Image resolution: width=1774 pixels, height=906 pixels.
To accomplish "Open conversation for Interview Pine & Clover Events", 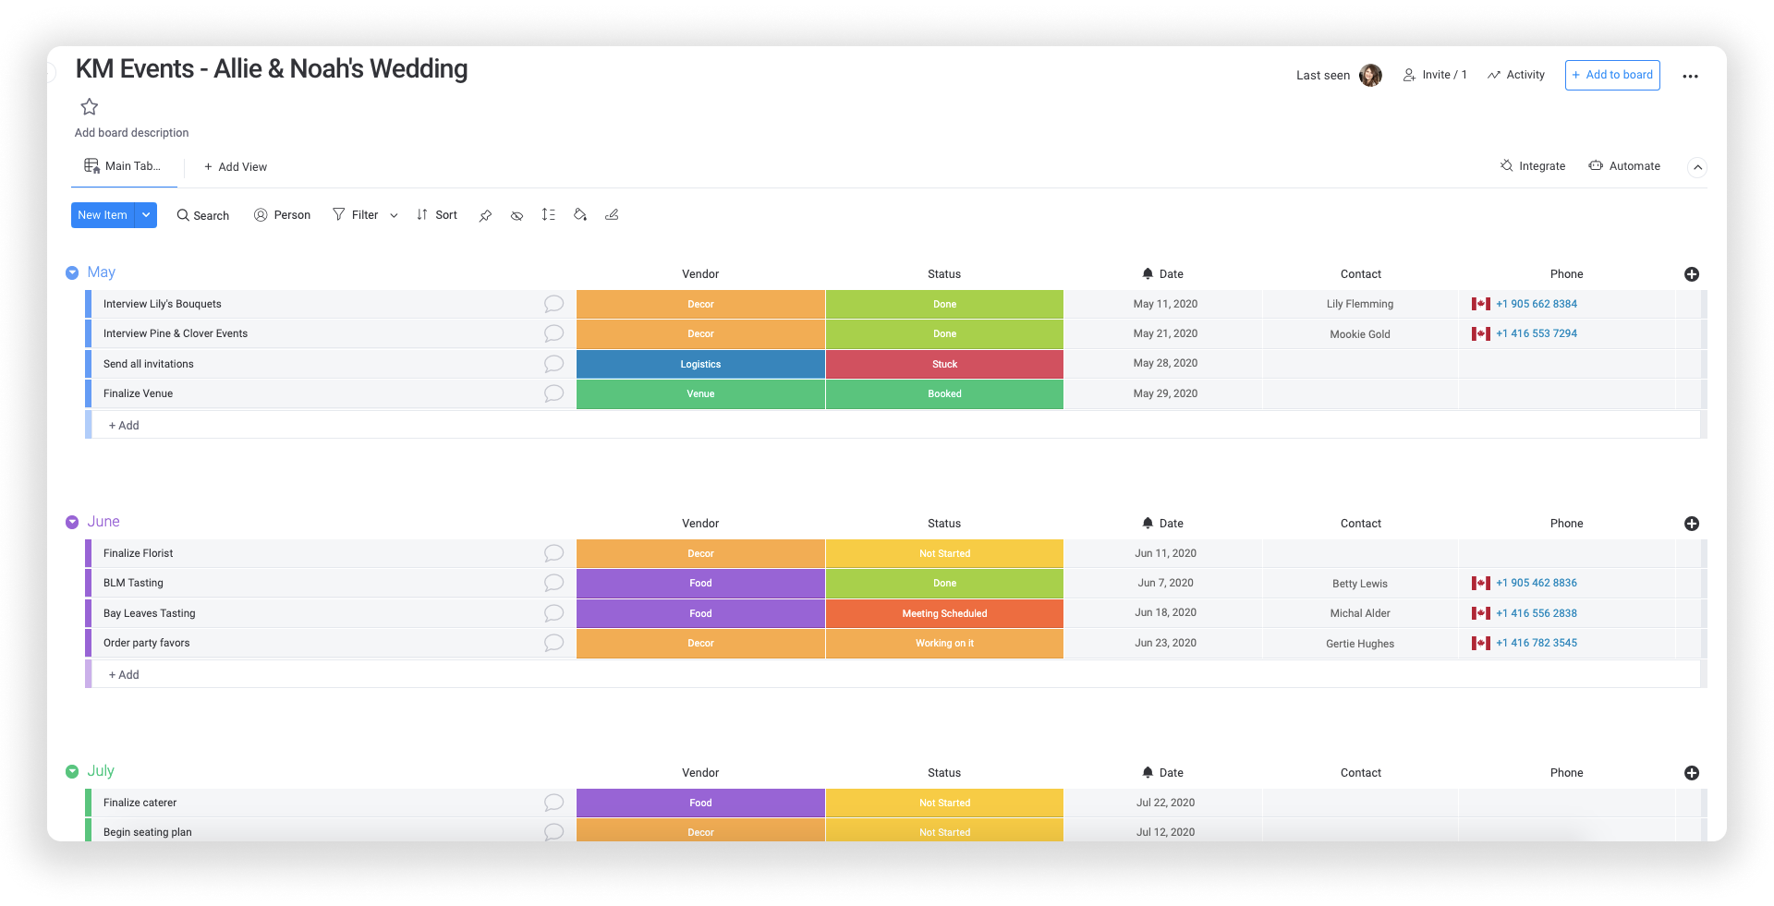I will [x=554, y=333].
